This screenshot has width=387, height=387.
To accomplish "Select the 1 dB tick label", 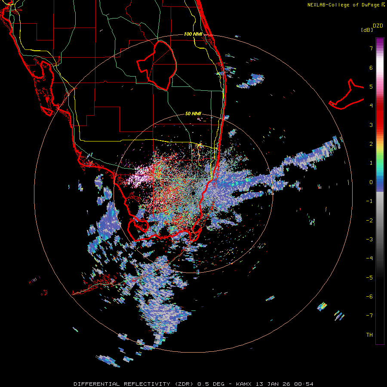I will 371,163.
